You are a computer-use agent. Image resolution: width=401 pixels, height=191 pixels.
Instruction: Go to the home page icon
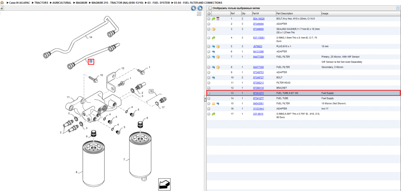(x=2, y=2)
